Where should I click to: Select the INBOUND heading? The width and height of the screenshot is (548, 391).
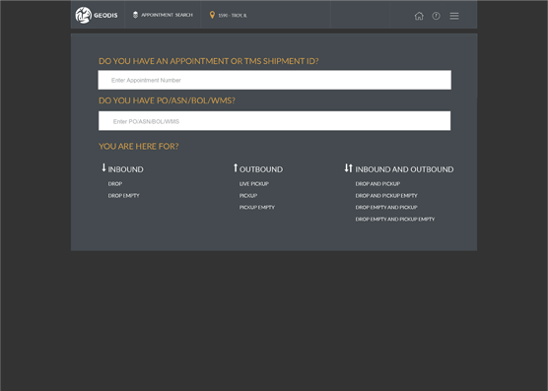click(125, 169)
